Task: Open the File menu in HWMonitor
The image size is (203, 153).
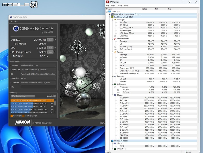Action: click(107, 5)
